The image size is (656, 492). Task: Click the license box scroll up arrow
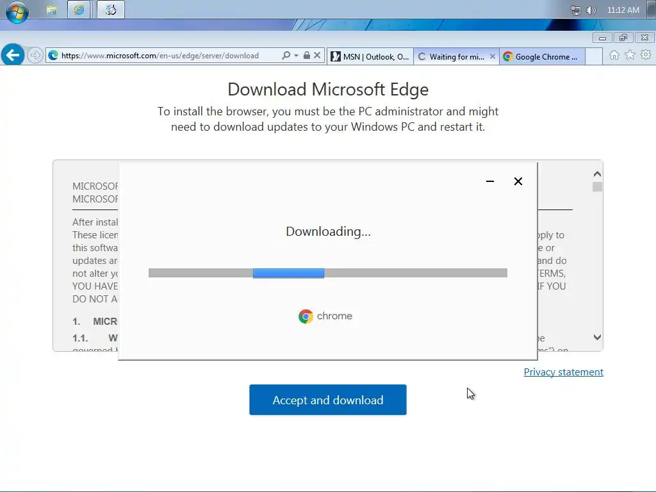[x=597, y=174]
